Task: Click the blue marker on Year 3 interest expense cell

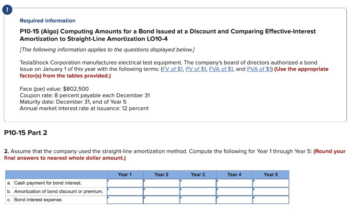Action: coord(181,198)
